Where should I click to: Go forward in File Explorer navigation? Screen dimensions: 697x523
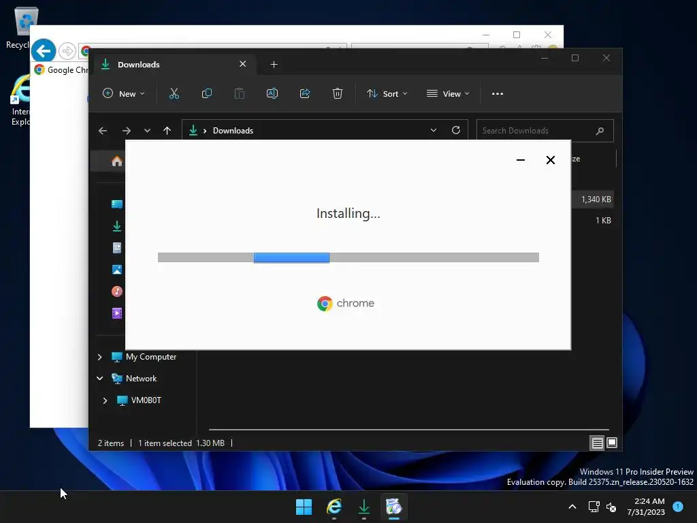coord(126,131)
